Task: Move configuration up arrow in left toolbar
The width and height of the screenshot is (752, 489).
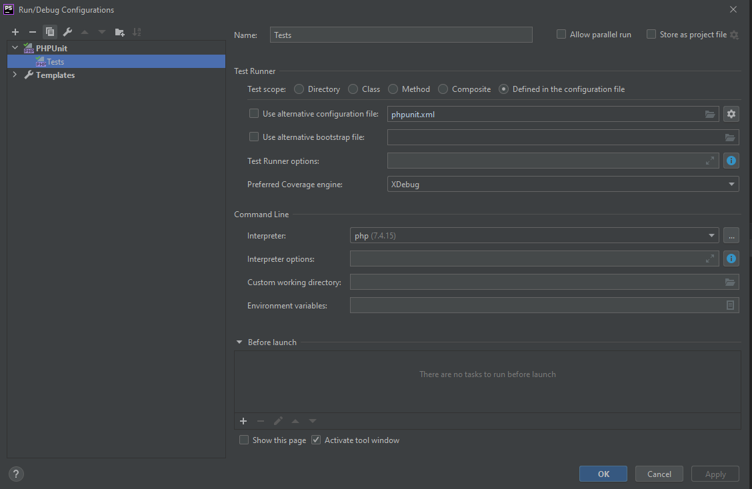Action: pyautogui.click(x=85, y=32)
